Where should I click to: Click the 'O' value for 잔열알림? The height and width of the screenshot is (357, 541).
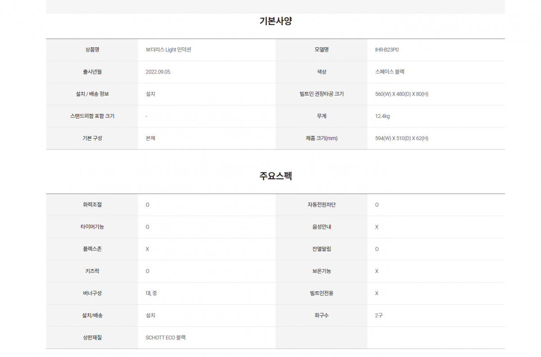point(377,249)
